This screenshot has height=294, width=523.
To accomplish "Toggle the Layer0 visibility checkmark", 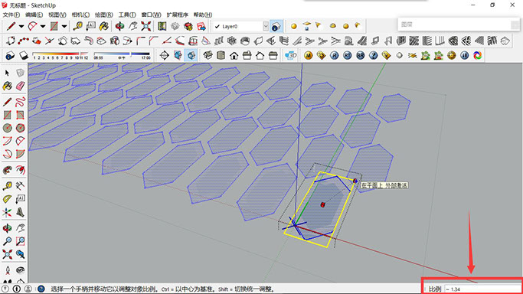I will click(217, 26).
